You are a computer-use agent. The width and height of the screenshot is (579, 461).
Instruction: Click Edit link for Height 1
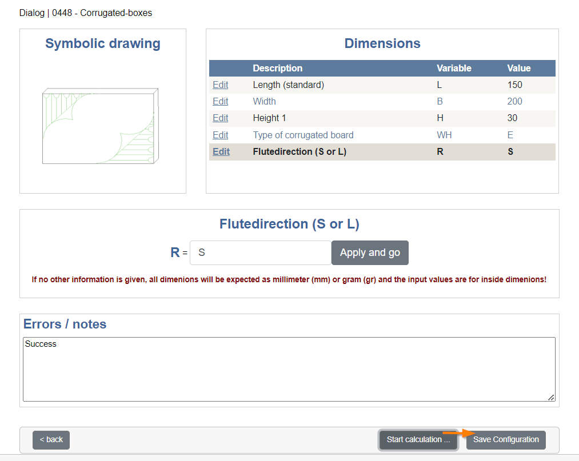click(x=221, y=118)
